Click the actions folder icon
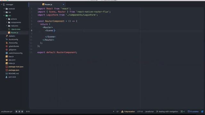Screen dimensions: 205x115 [9, 19]
